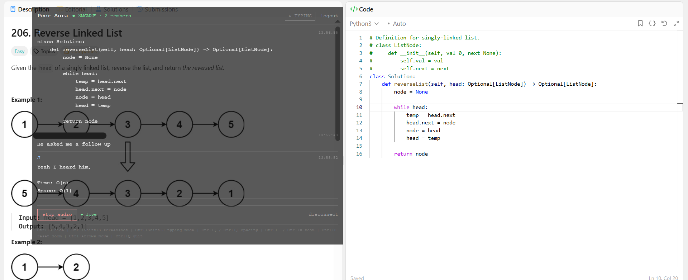Click timestamp 13:58:52 in overlay
The image size is (688, 280).
click(x=328, y=158)
